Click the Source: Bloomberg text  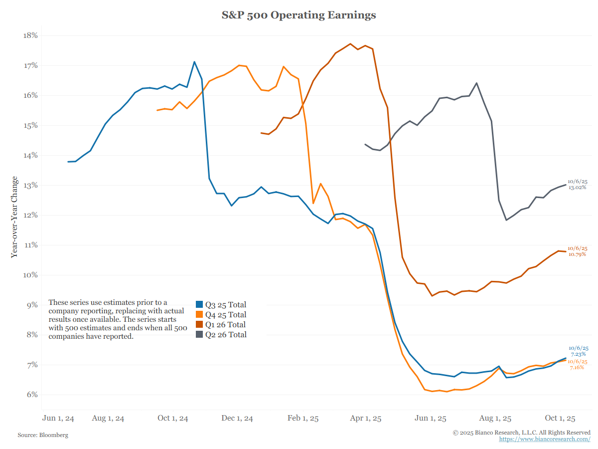click(x=43, y=435)
